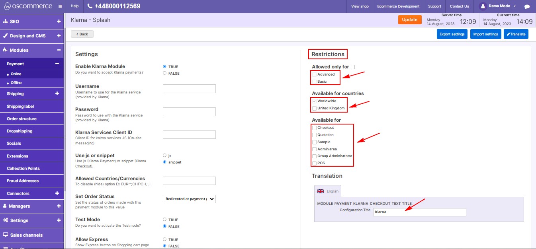The image size is (536, 249).
Task: Open the Help menu
Action: 74,6
